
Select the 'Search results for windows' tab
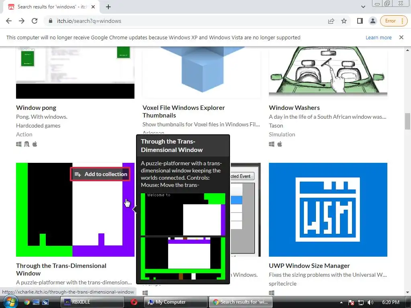51,7
